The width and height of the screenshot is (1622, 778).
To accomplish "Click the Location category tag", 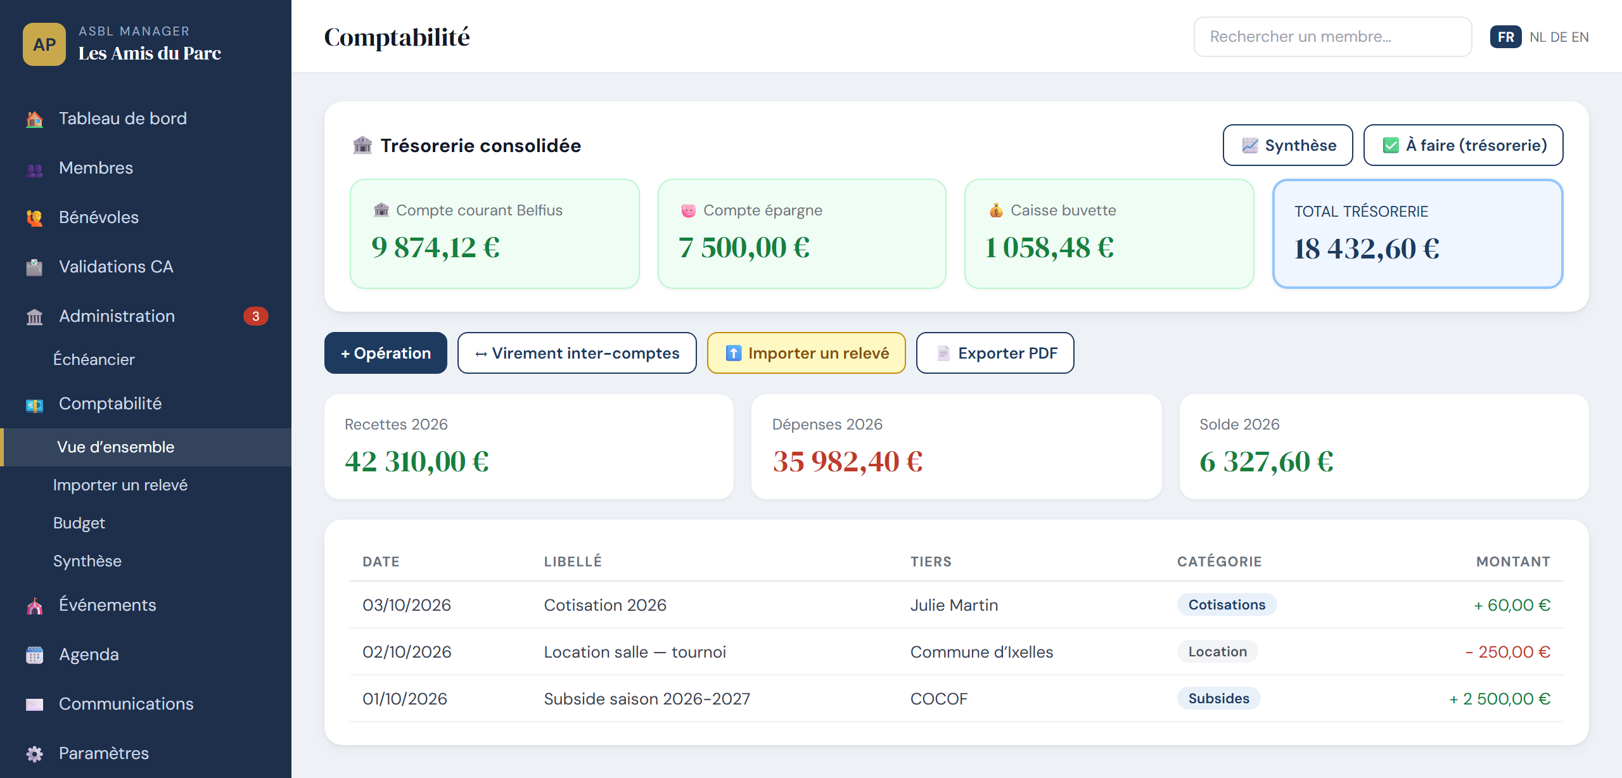I will [x=1217, y=651].
